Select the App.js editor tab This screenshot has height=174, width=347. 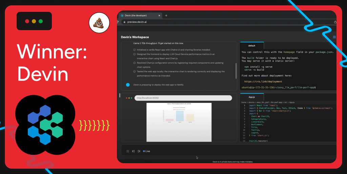(252, 97)
